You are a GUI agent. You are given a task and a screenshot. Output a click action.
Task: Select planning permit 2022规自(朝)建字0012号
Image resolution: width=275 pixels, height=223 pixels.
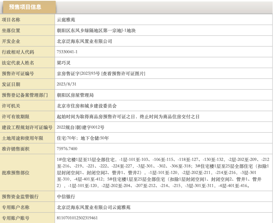point(81,127)
